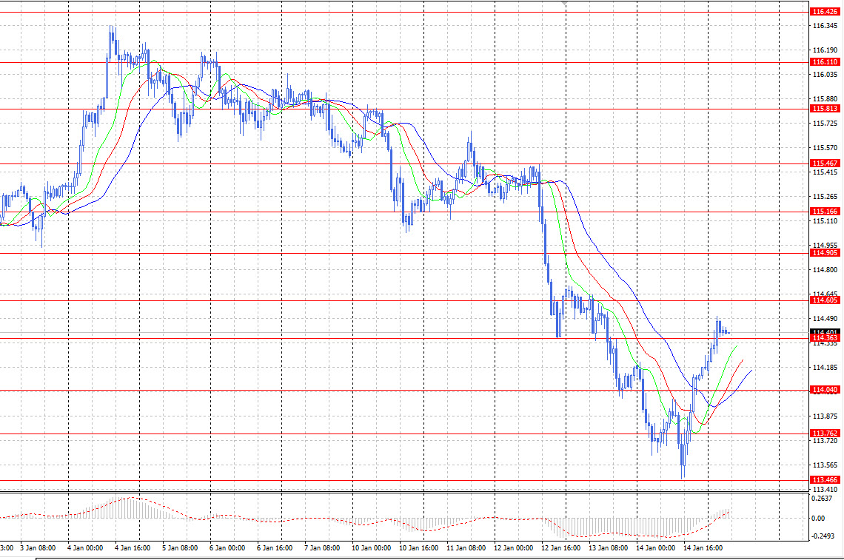Click the 12 Jan 00:00 time label

513,548
